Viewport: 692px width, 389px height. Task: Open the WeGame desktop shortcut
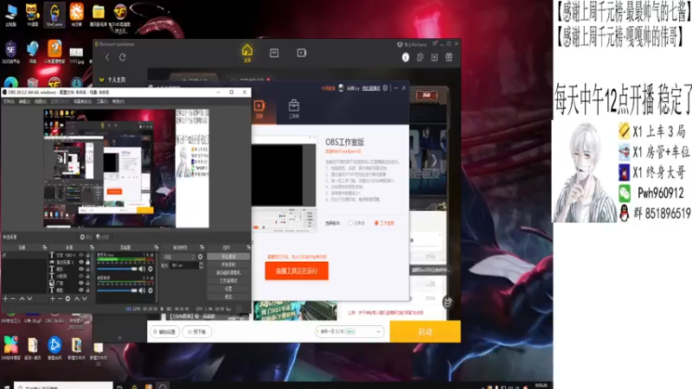pos(54,15)
